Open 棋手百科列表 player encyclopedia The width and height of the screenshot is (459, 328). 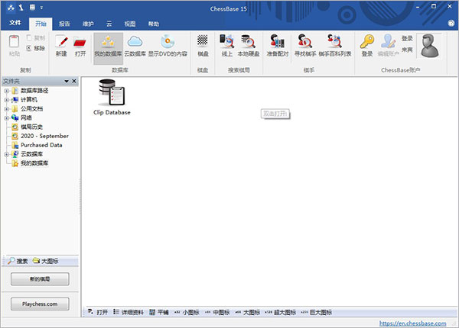[334, 43]
